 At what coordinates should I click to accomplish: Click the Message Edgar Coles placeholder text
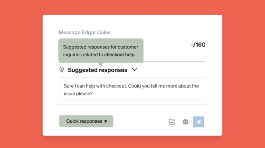pos(85,32)
